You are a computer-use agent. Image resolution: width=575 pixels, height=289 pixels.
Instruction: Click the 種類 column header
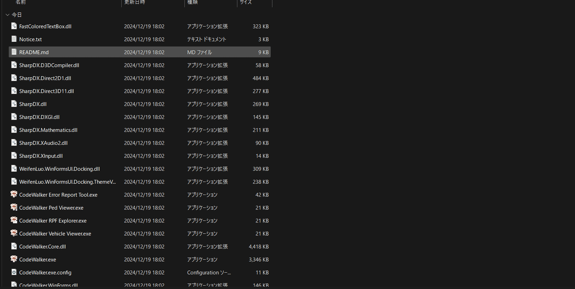[x=192, y=2]
